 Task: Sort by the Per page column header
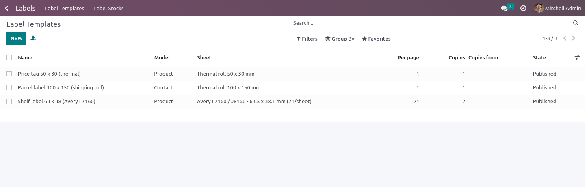(x=408, y=58)
